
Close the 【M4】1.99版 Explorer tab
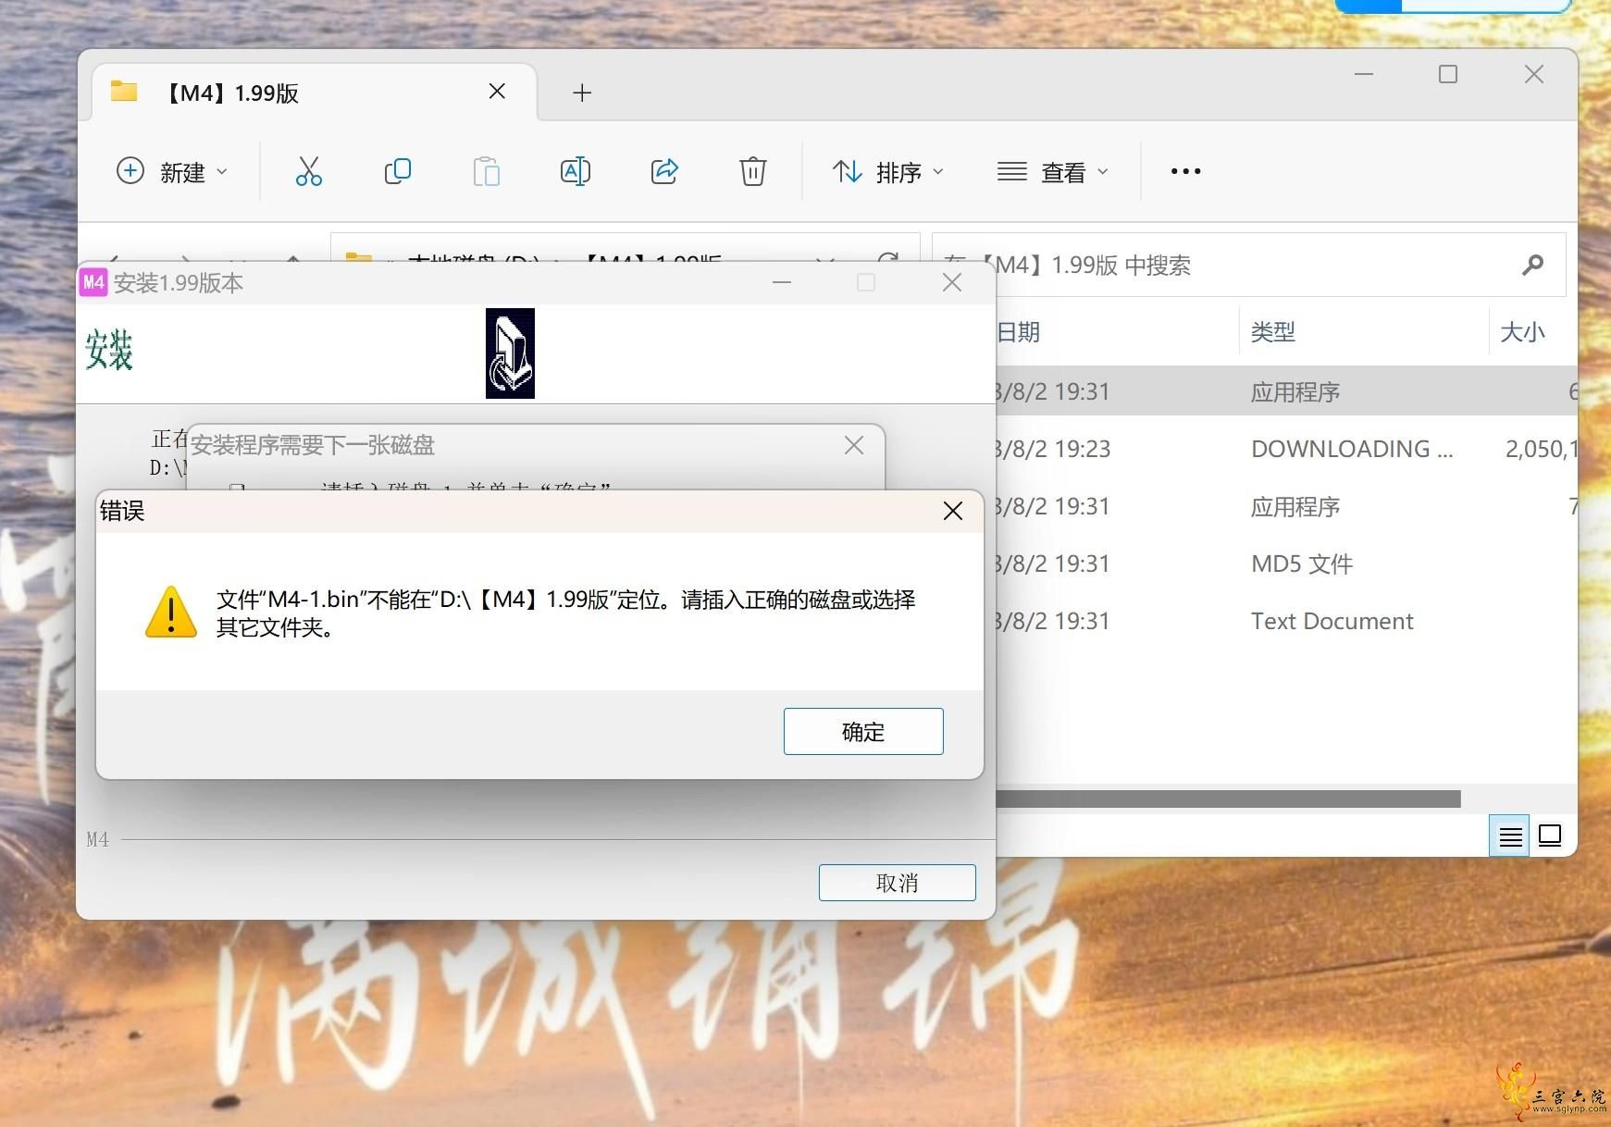497,91
